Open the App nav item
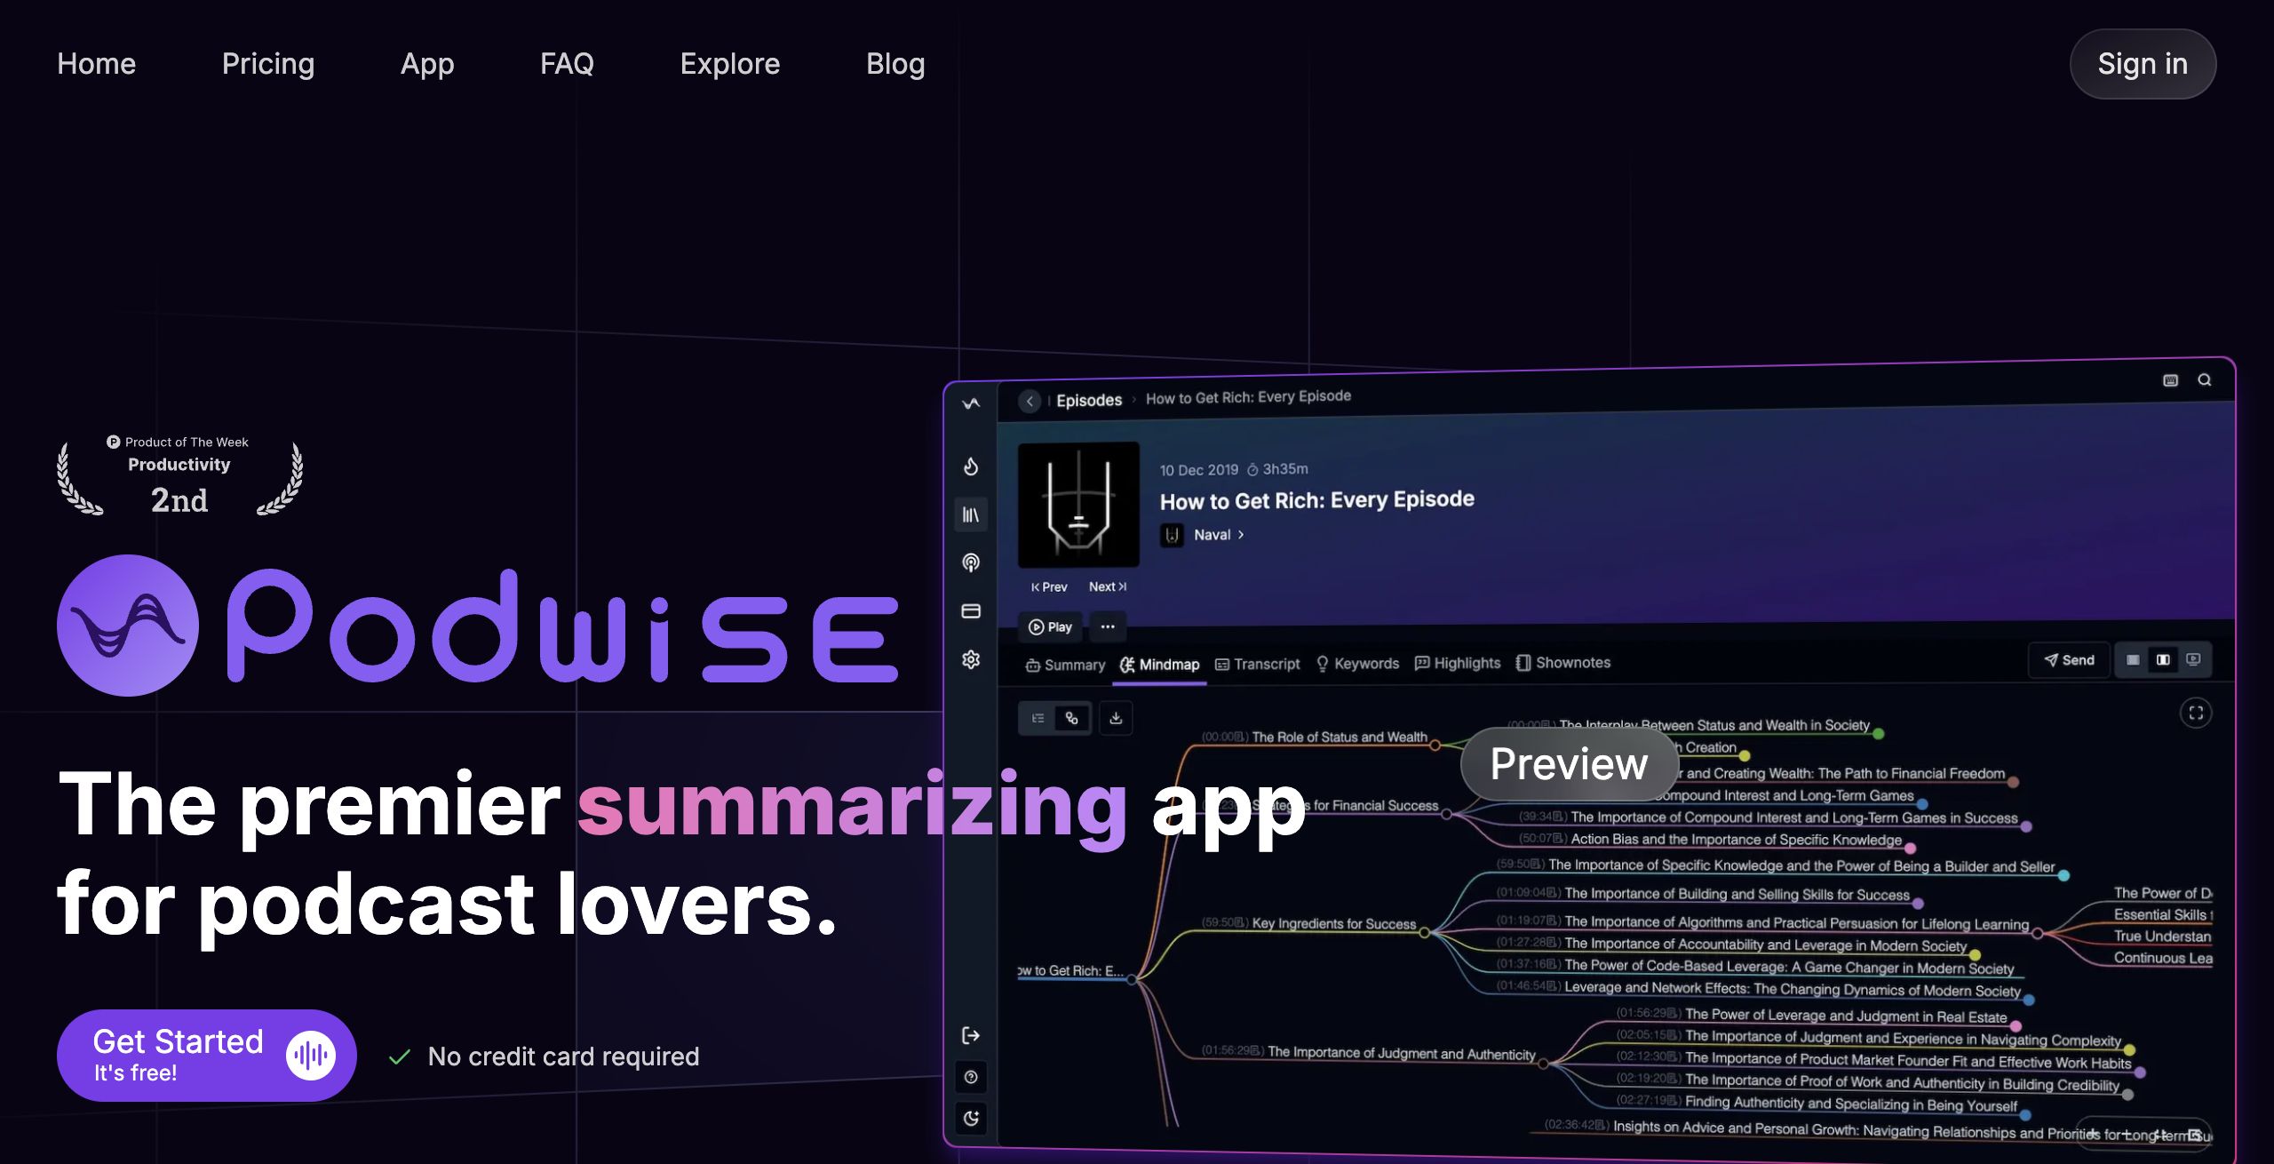Screen dimensions: 2274x1164 [427, 64]
